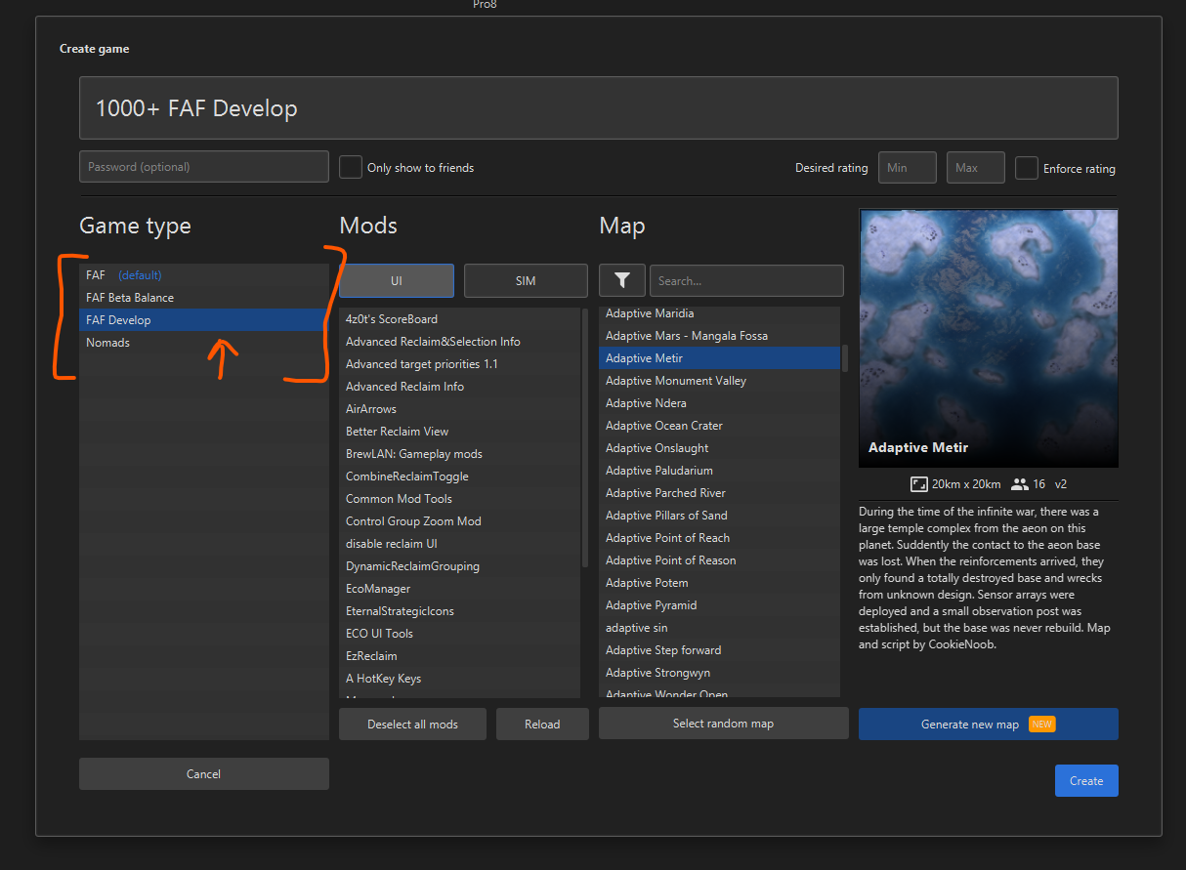
Task: Select FAF Develop game type
Action: [204, 320]
